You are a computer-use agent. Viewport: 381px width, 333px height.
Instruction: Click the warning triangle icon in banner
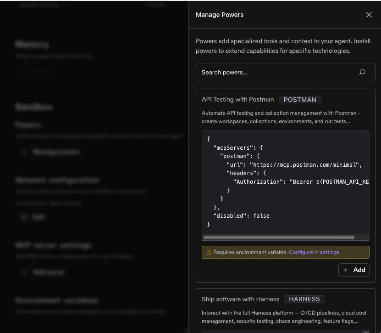[x=209, y=252]
